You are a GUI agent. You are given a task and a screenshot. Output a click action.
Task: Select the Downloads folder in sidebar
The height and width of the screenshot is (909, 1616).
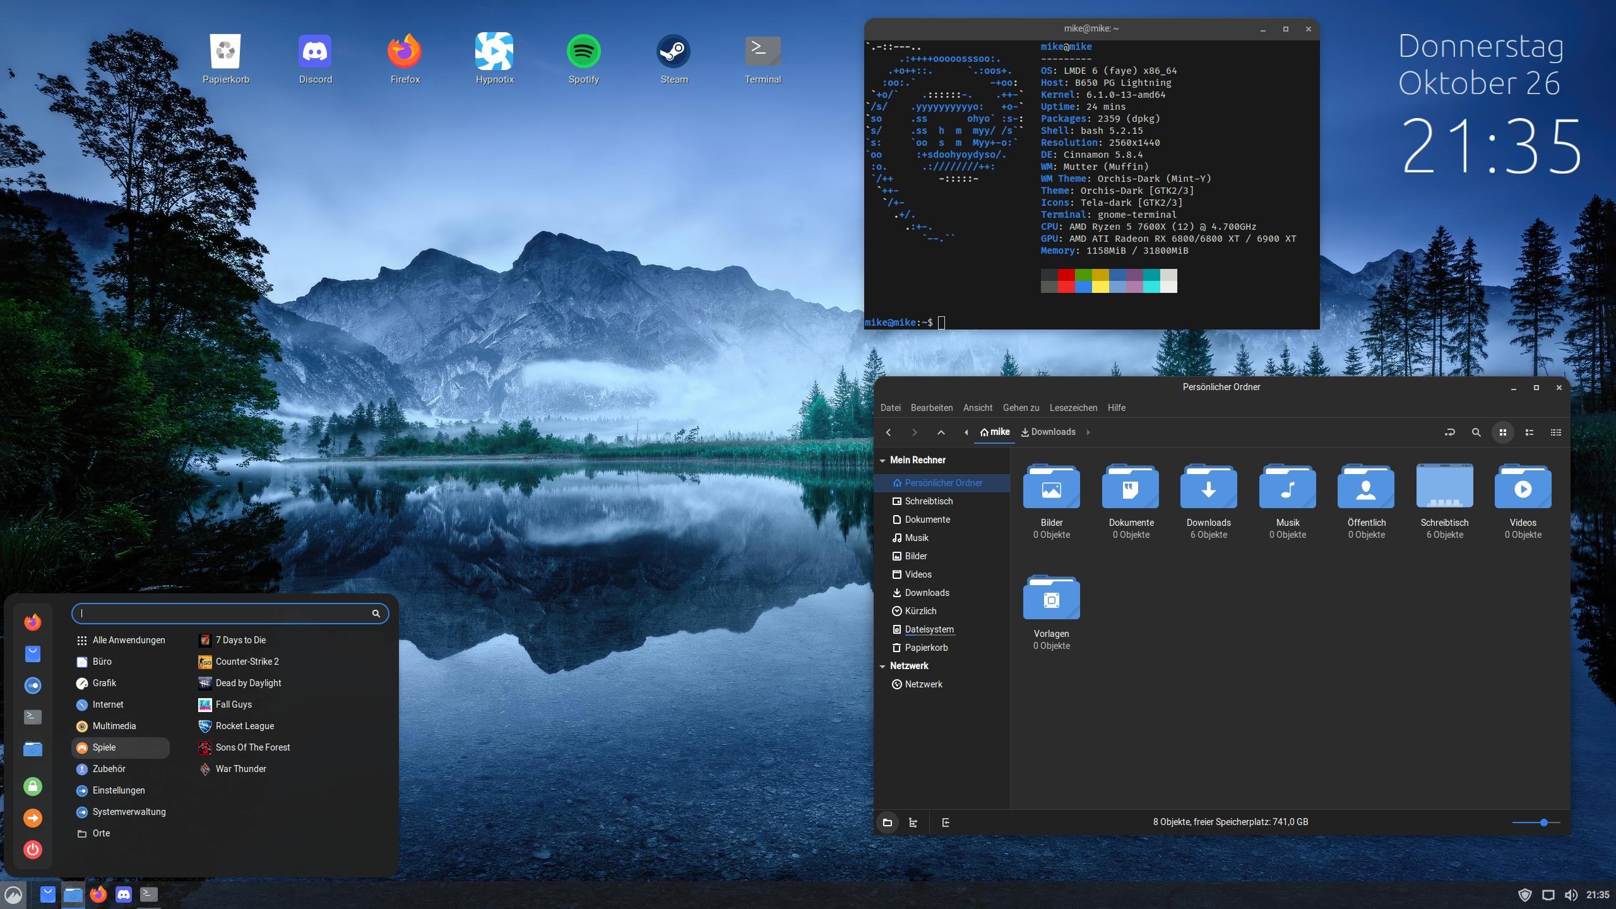pos(925,593)
